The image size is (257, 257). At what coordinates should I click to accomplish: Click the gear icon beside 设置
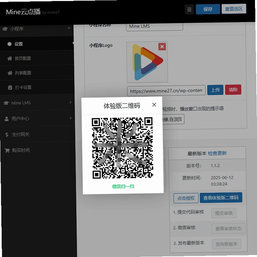[x=9, y=44]
